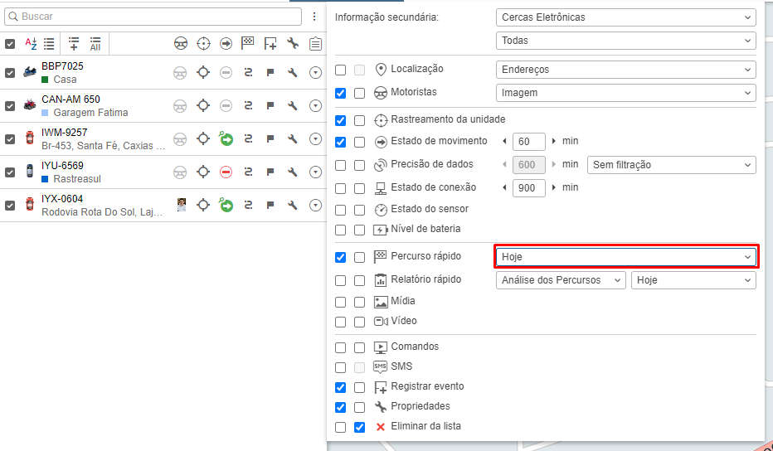Uncheck unit BBP7025 checkbox
This screenshot has height=451, width=773.
(10, 73)
